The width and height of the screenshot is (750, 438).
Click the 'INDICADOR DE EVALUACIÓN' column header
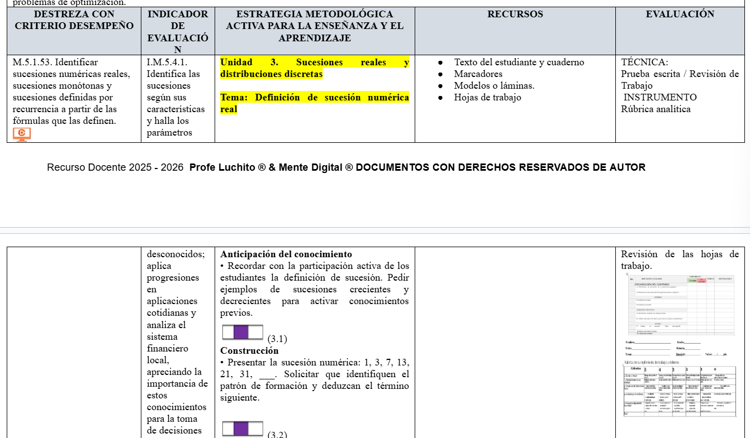click(x=178, y=31)
